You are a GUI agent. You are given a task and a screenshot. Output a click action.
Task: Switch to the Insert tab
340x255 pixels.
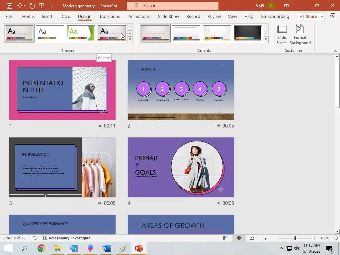(47, 17)
